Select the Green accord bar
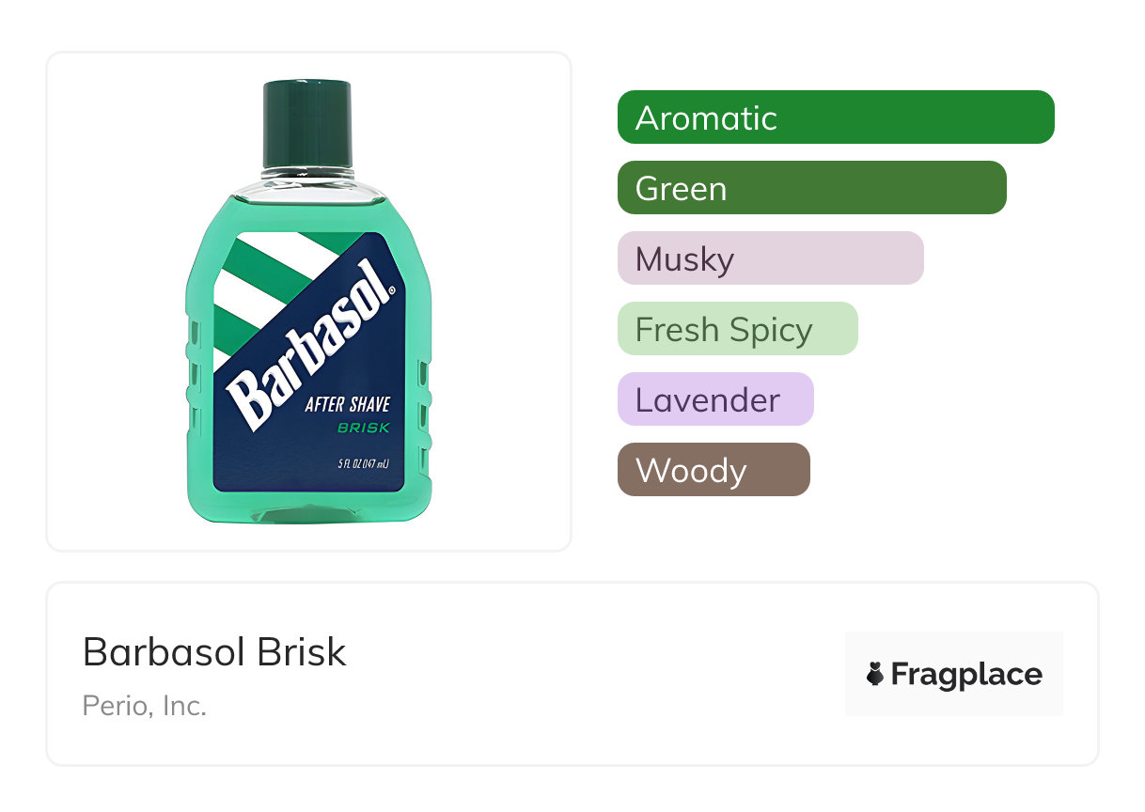Image resolution: width=1145 pixels, height=812 pixels. 811,188
